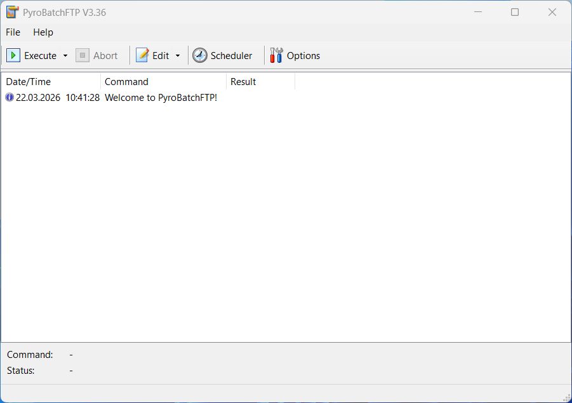572x403 pixels.
Task: Close the PyroBatchFTP window
Action: pyautogui.click(x=552, y=12)
